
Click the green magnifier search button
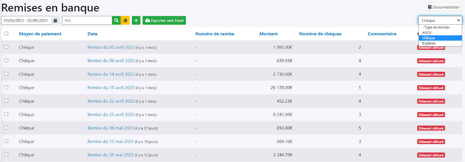[116, 21]
